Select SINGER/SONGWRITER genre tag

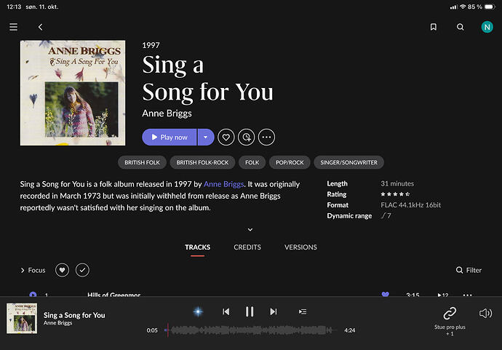pos(348,162)
